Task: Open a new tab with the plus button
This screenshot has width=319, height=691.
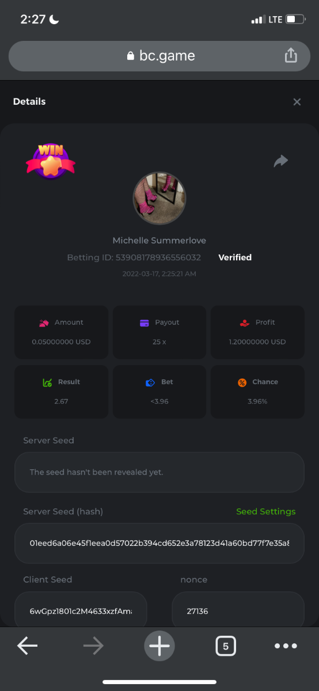Action: pos(159,646)
